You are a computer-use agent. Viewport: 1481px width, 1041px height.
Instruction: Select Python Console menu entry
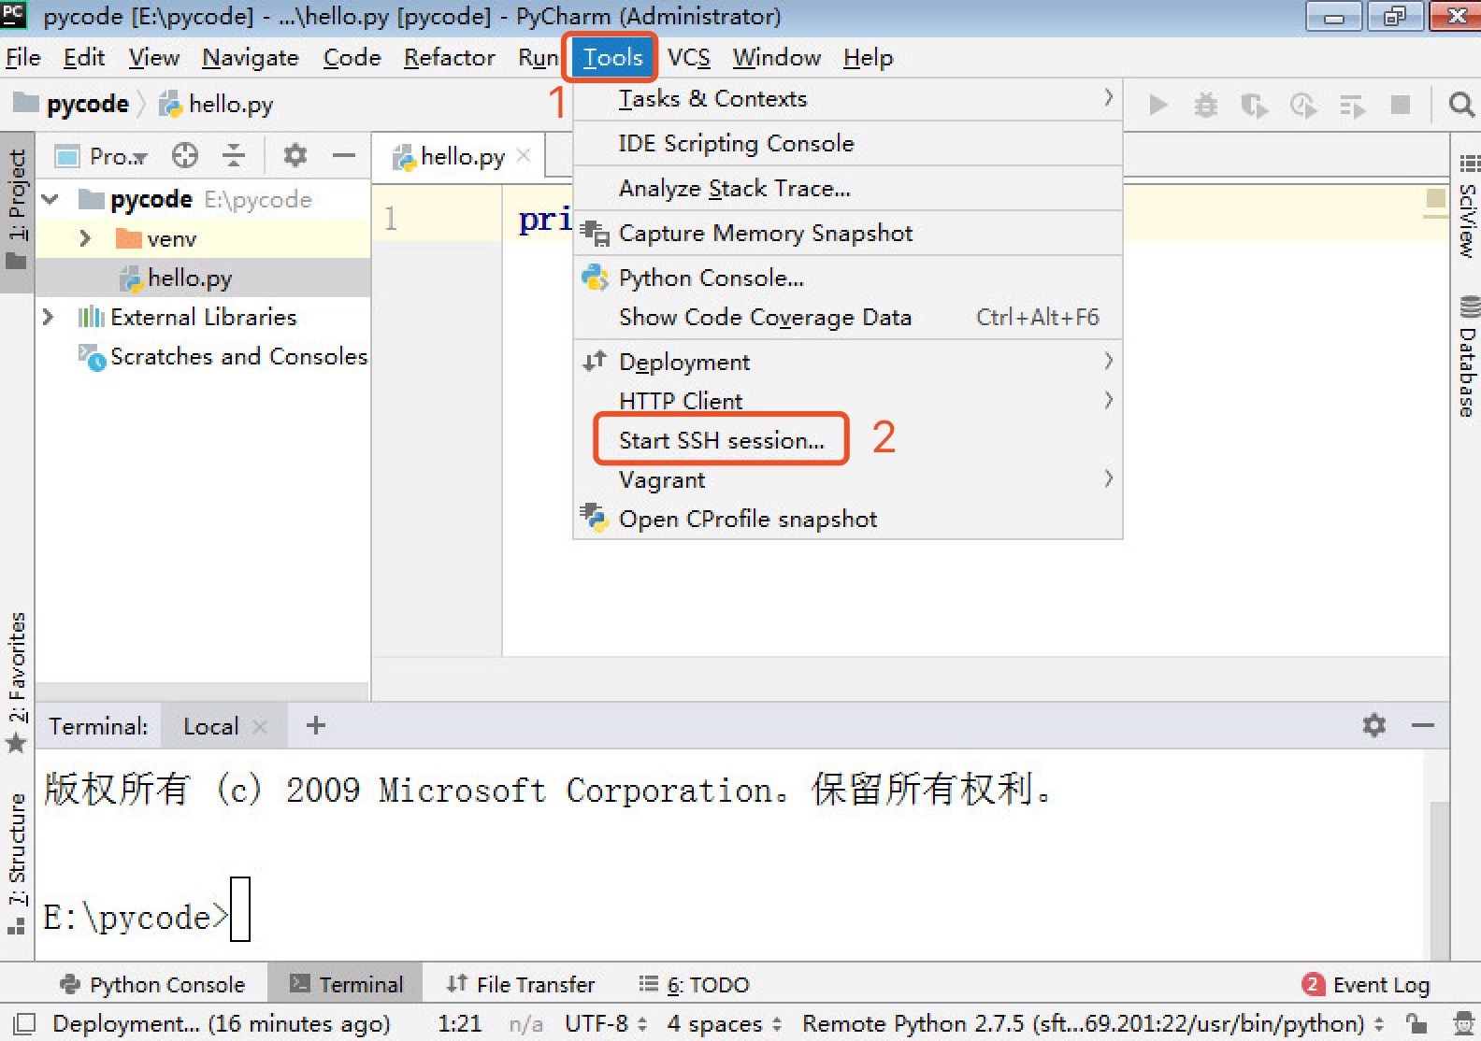point(847,278)
